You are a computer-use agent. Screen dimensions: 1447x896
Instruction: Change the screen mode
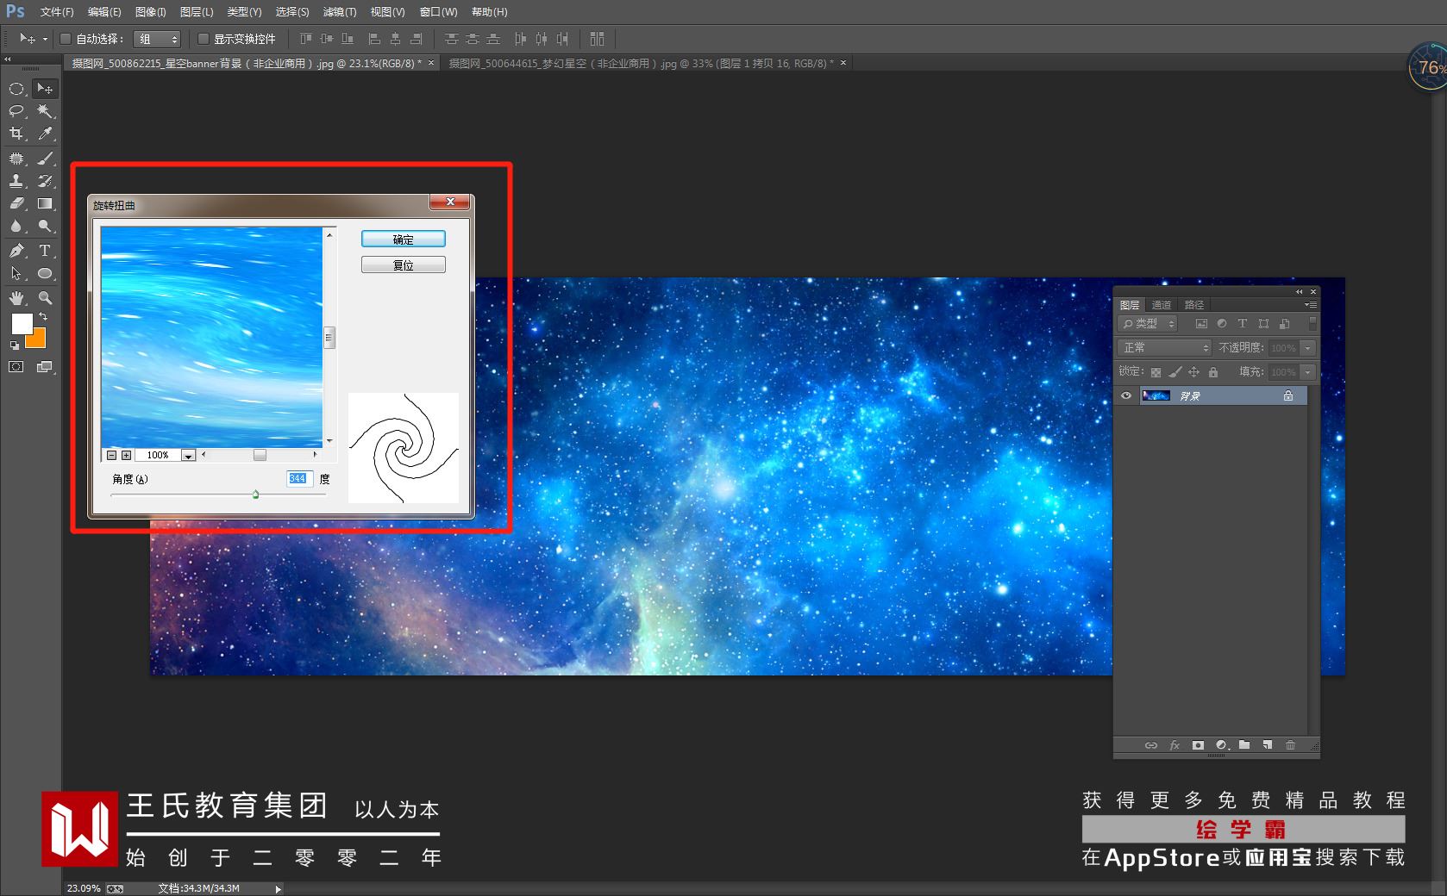[x=45, y=367]
